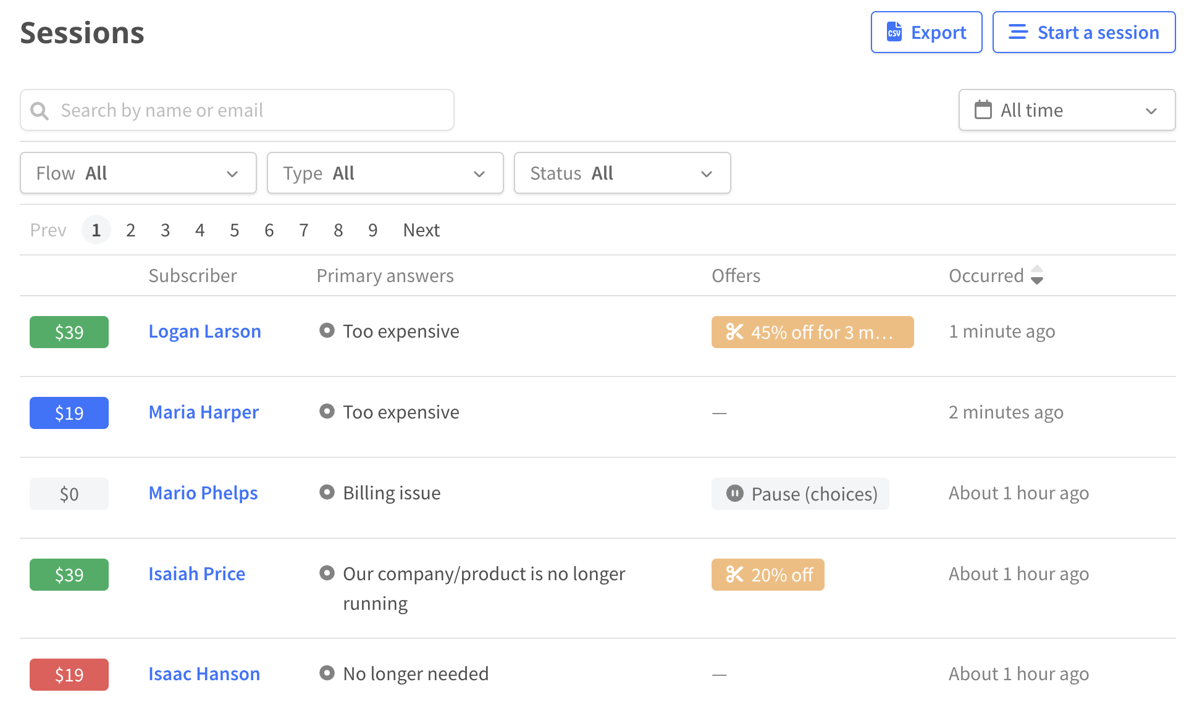Open the Status filter dropdown
Viewport: 1197px width, 716px height.
pos(622,173)
